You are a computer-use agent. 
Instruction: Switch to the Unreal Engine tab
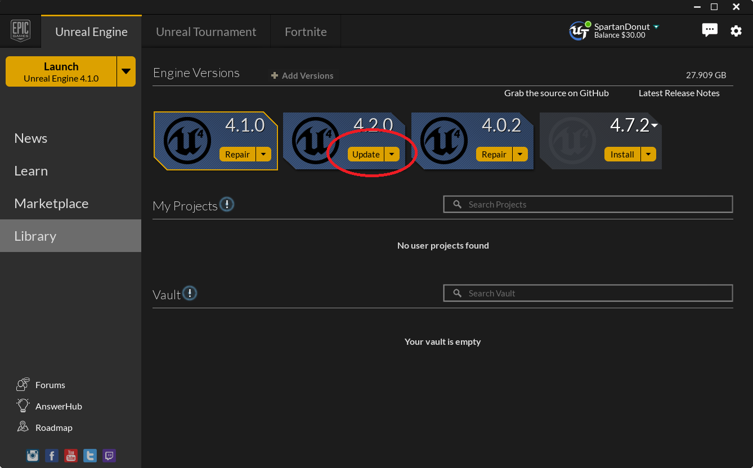coord(91,31)
